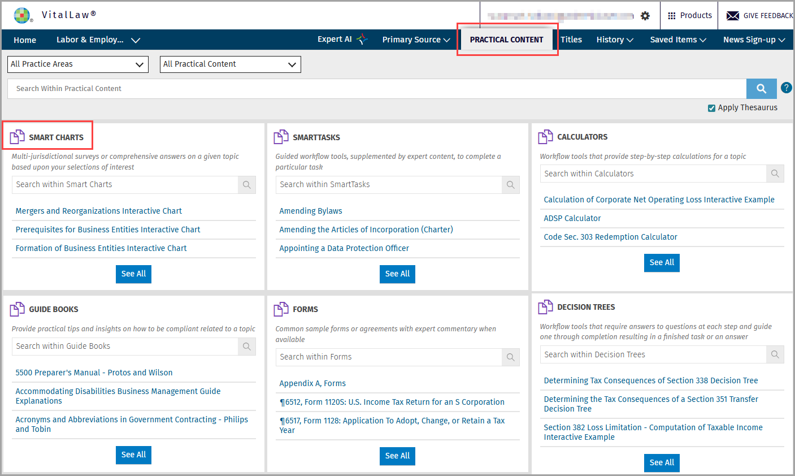This screenshot has width=795, height=476.
Task: Open the Expert AI tab
Action: coord(342,39)
